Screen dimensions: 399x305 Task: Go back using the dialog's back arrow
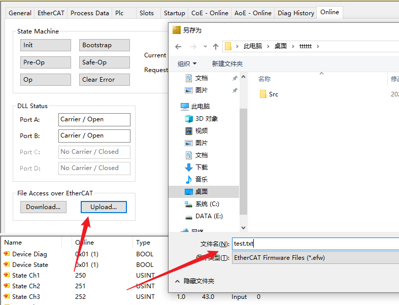[178, 47]
